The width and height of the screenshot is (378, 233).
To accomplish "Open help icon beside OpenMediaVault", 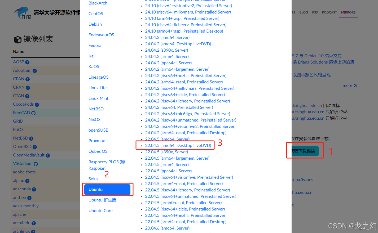I will point(48,155).
